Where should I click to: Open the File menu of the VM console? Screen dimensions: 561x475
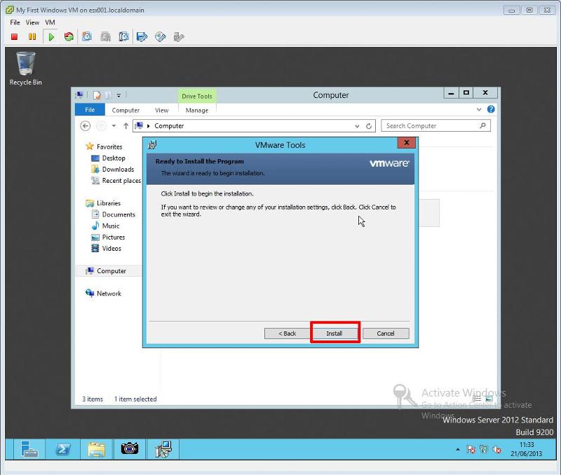15,22
